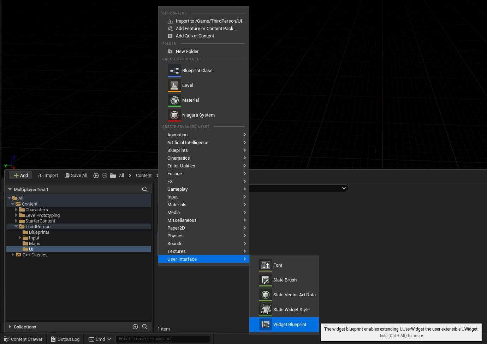Create a new Blueprint Class asset

197,70
